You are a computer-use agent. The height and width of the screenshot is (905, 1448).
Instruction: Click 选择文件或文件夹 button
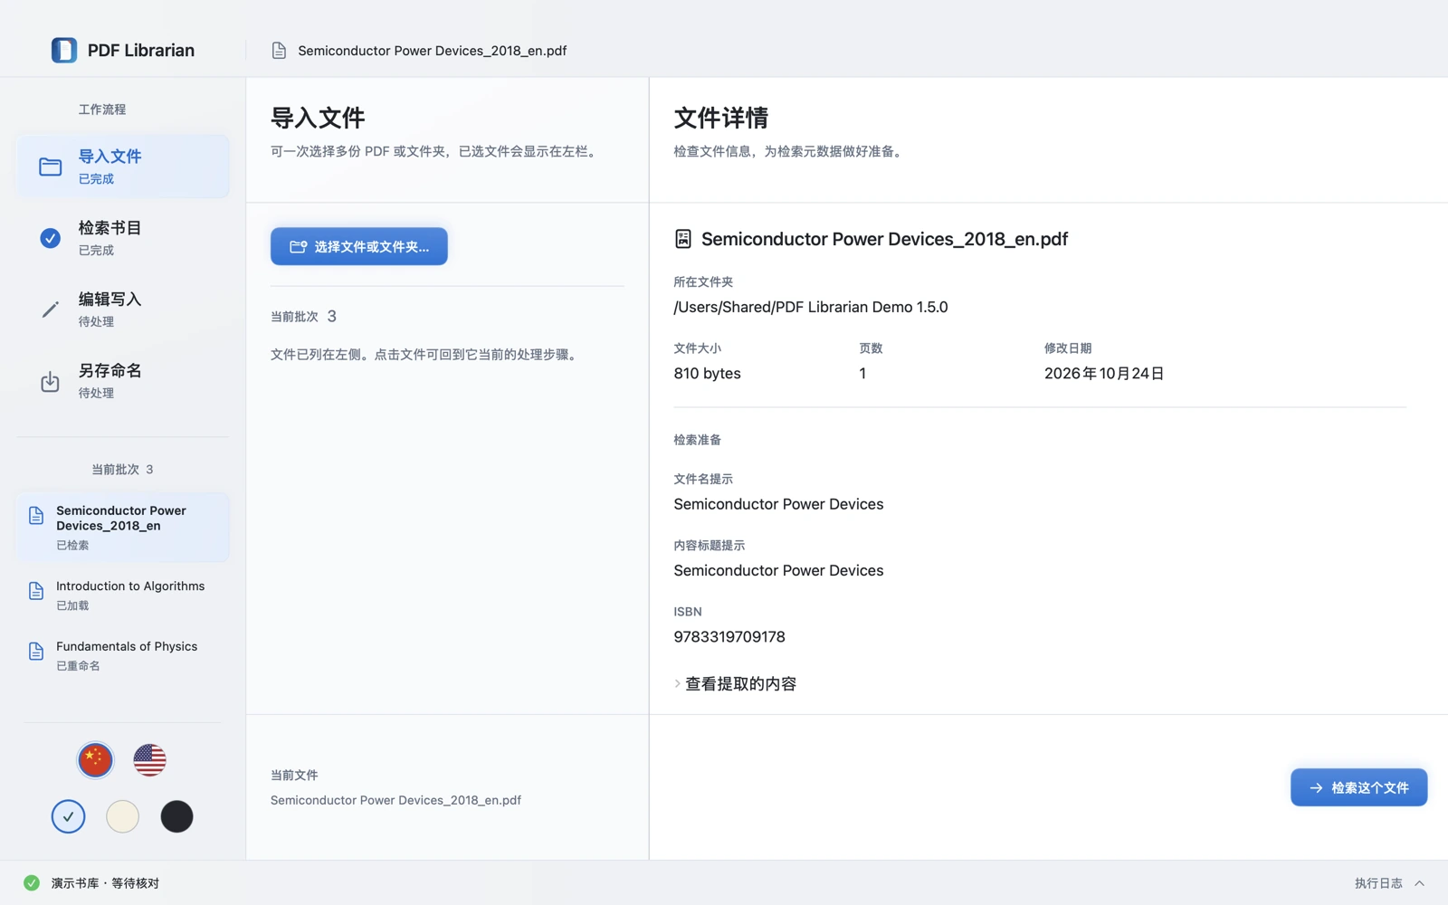(359, 246)
